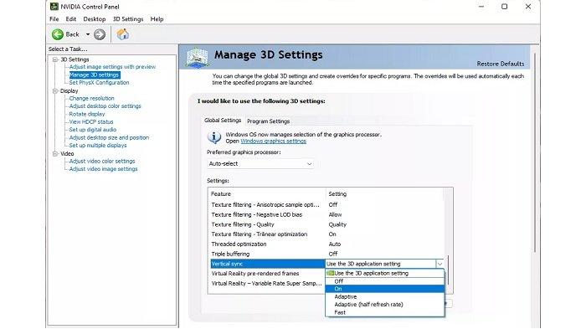586x329 pixels.
Task: Choose the plain Adaptive option
Action: coord(384,297)
